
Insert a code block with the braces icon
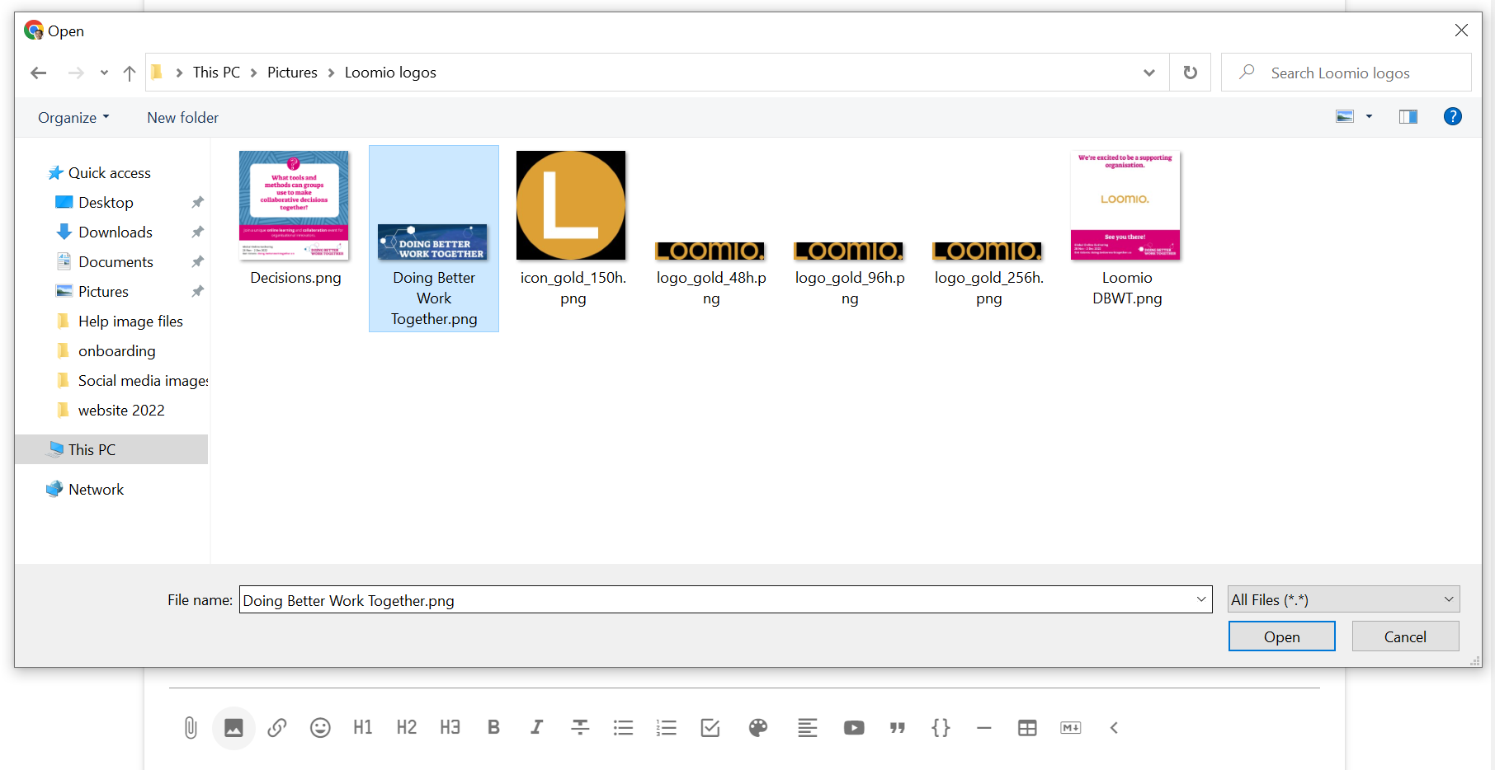[941, 728]
